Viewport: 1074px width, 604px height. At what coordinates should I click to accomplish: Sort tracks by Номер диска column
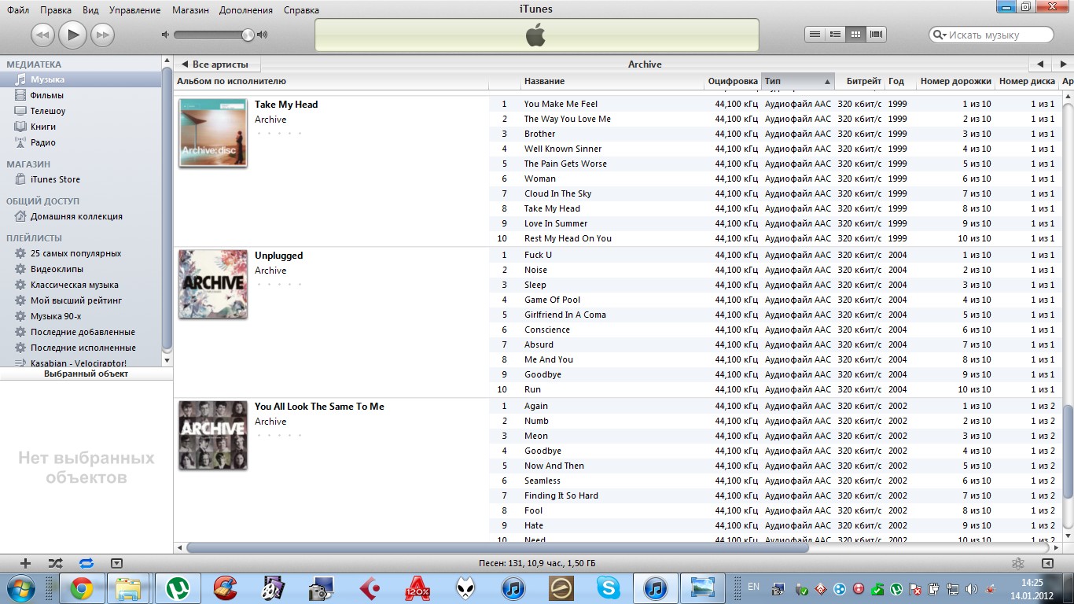[x=1027, y=81]
